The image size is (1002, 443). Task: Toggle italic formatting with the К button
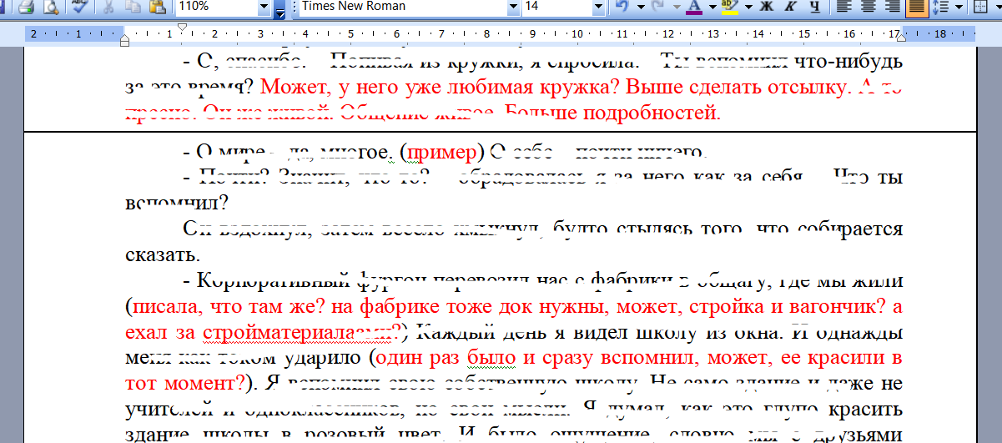788,8
